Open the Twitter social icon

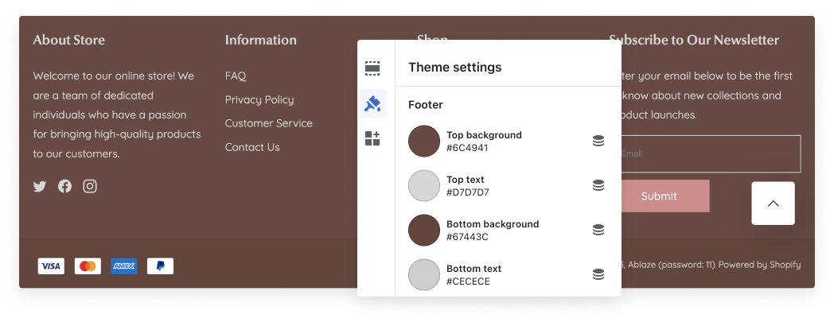point(40,187)
